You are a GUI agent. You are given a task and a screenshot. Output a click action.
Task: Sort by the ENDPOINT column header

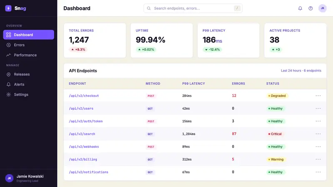click(x=77, y=84)
